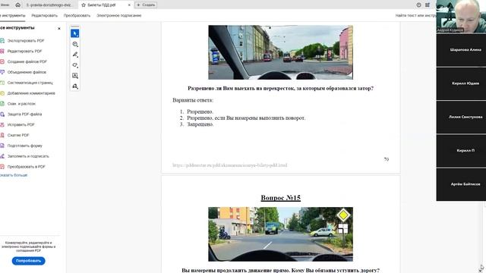Click the Редактировать PDF sidebar icon
Viewport: 486px width, 273px height.
pos(2,51)
